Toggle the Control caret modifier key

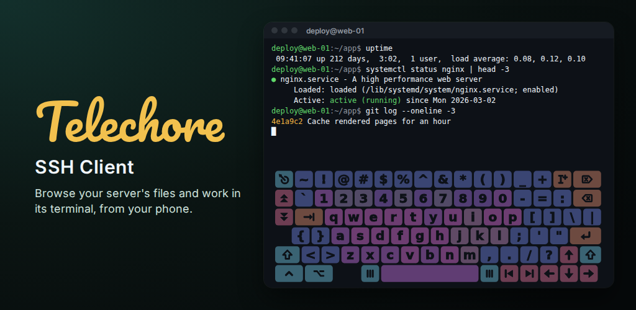tap(289, 273)
